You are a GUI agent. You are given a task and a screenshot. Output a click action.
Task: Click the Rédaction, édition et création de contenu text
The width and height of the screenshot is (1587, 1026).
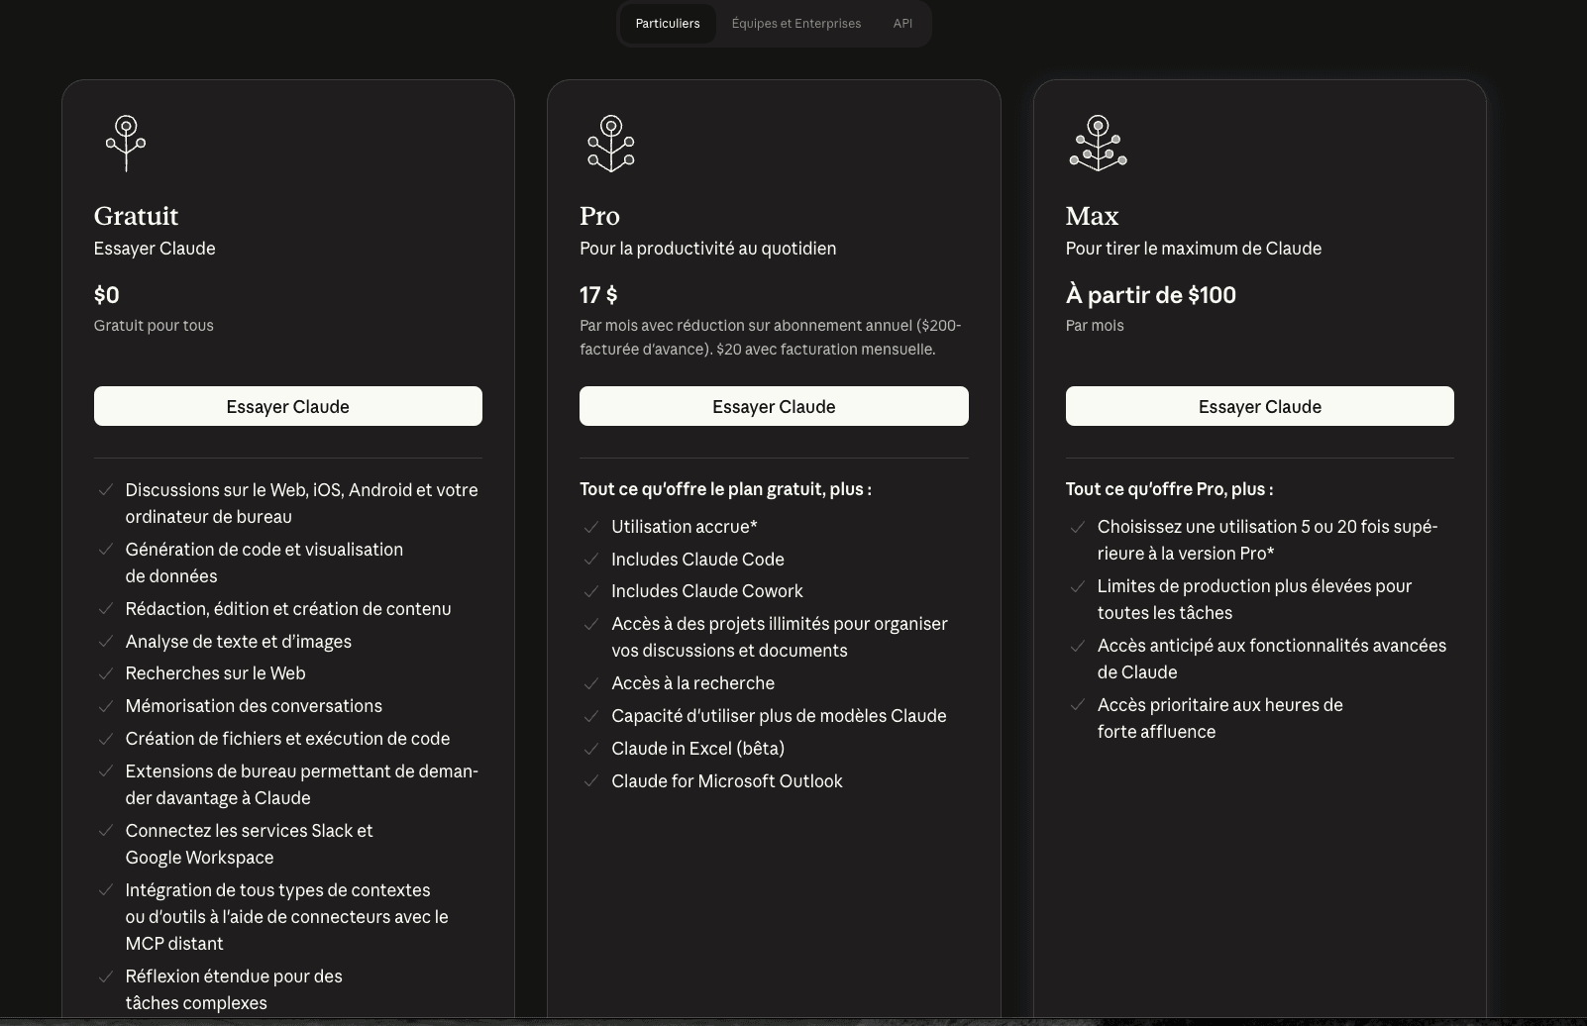288,609
